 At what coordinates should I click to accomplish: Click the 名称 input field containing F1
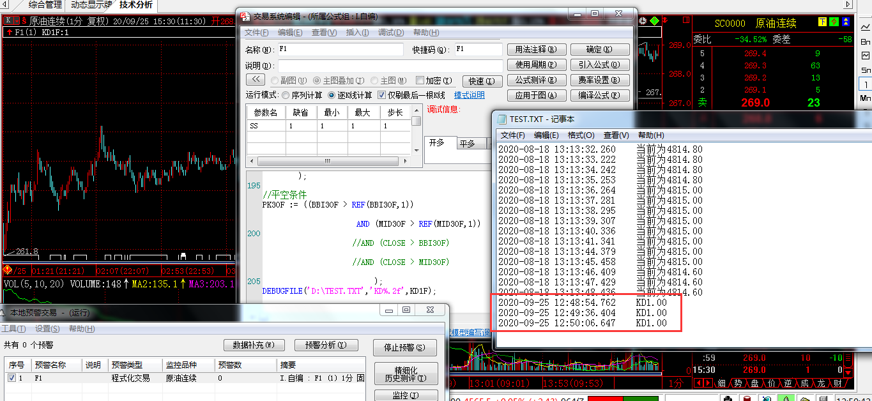[341, 49]
